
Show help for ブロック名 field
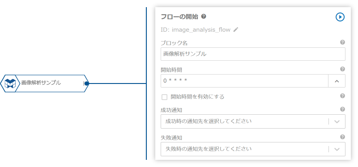click(x=342, y=42)
